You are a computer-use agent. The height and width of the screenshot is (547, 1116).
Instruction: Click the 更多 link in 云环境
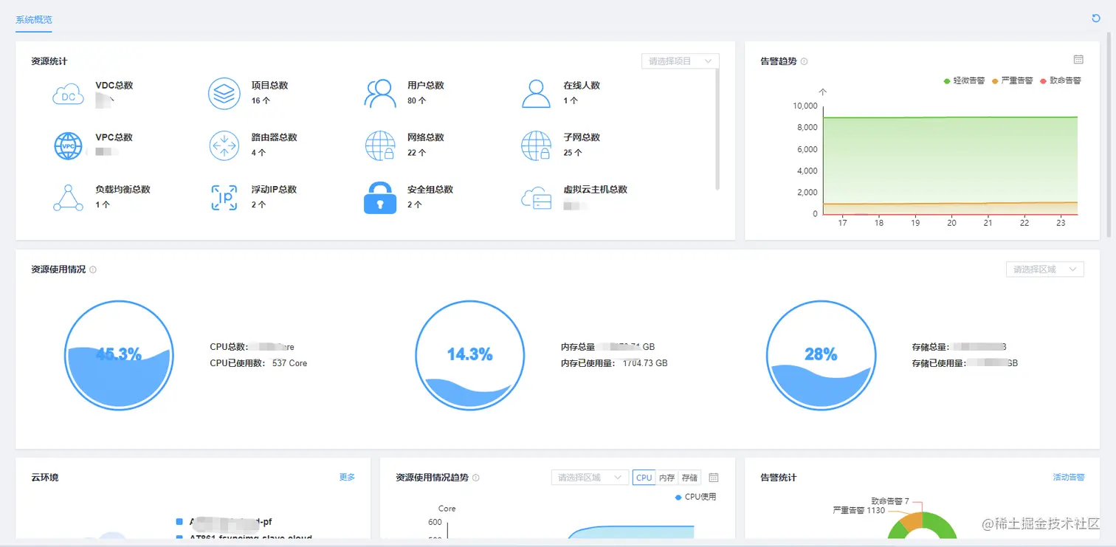347,478
